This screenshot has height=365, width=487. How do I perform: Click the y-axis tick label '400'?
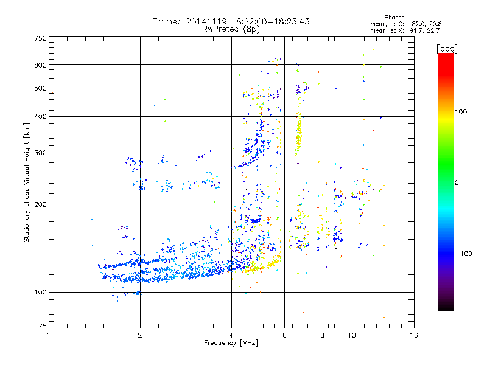(x=40, y=116)
